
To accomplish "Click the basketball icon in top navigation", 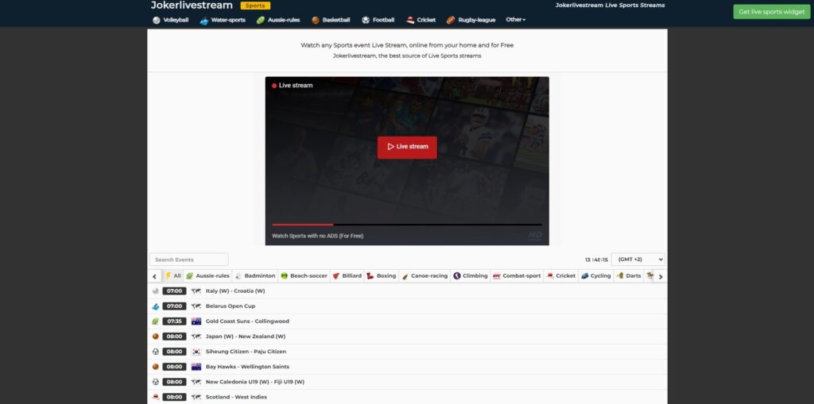I will pyautogui.click(x=316, y=20).
